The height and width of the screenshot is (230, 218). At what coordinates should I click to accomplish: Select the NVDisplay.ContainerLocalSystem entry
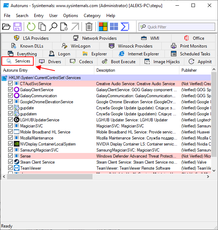[x=106, y=144]
